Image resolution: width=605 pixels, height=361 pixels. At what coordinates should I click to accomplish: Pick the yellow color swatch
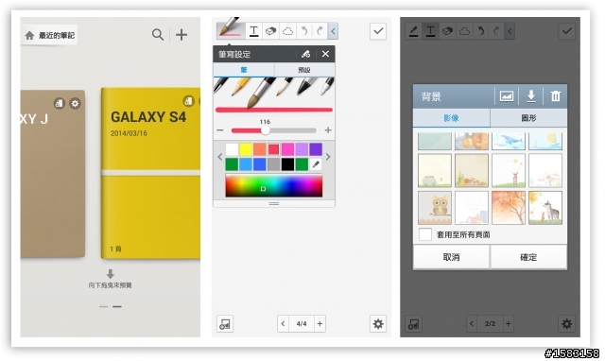pos(246,149)
